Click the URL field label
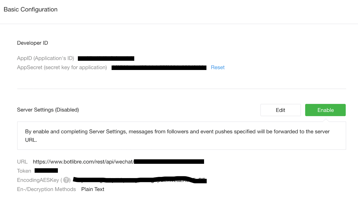The height and width of the screenshot is (204, 358). tap(22, 162)
